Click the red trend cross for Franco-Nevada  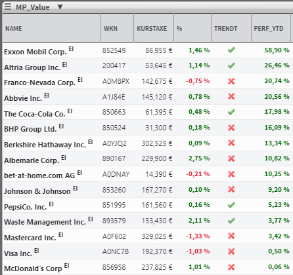point(231,81)
